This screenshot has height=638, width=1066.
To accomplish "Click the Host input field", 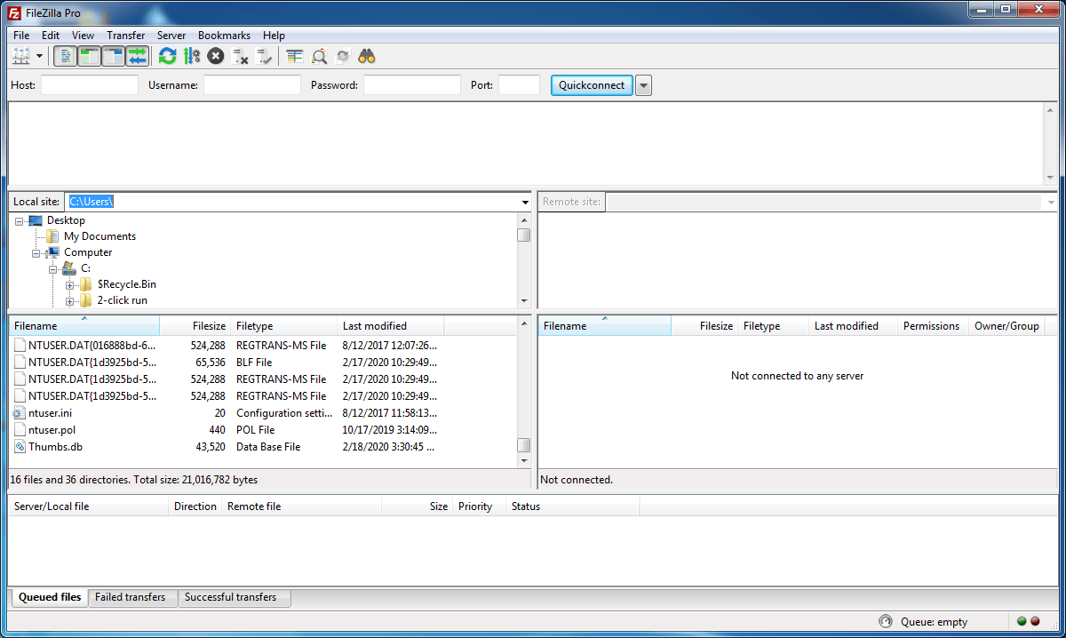I will point(90,85).
